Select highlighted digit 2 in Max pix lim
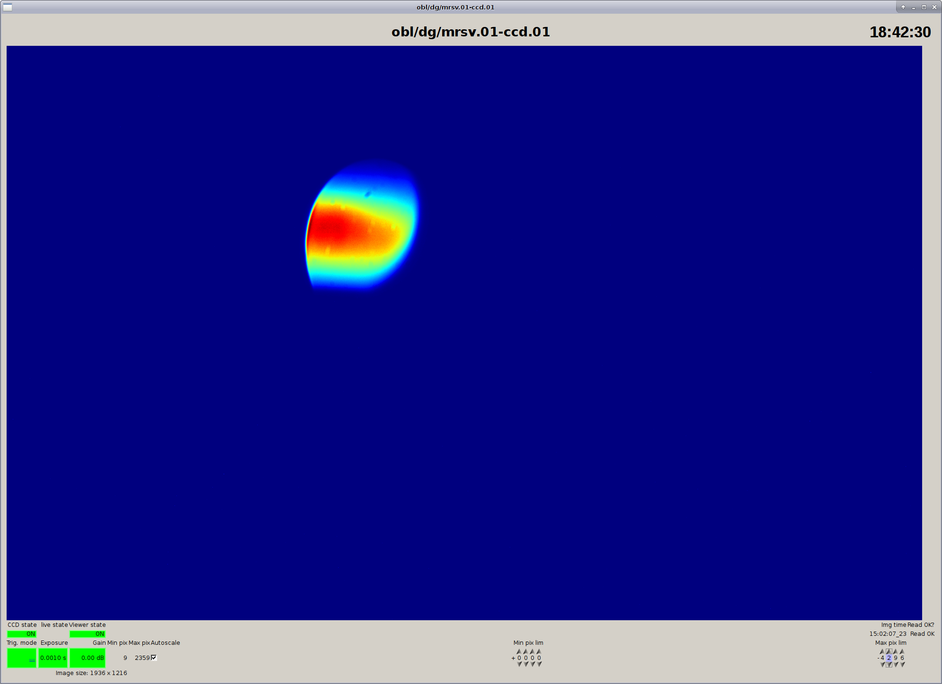Screen dimensions: 942x684 (x=889, y=658)
